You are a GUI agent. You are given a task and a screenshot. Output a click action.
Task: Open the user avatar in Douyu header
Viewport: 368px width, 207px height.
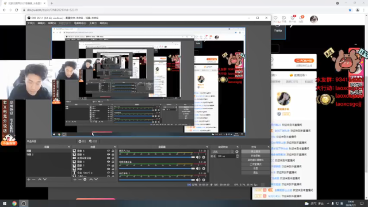[314, 19]
